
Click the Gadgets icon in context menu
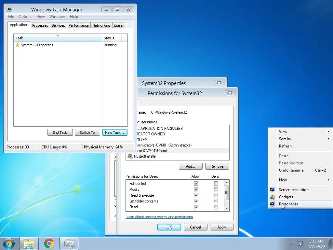pos(272,197)
